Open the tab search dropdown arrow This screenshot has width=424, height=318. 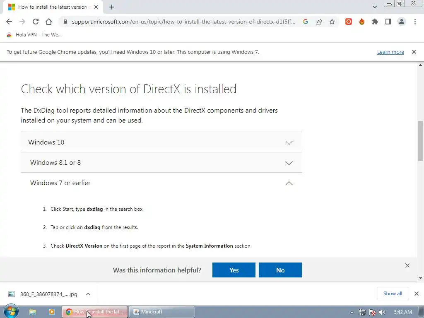tap(374, 7)
